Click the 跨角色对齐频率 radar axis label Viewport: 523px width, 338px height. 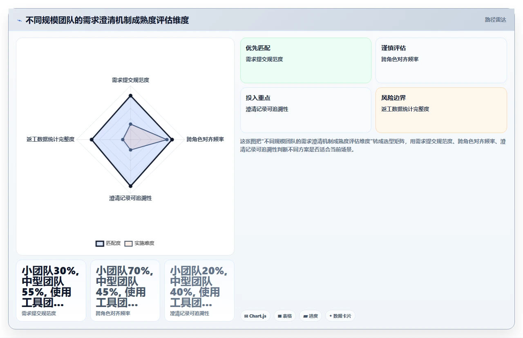[x=205, y=139]
